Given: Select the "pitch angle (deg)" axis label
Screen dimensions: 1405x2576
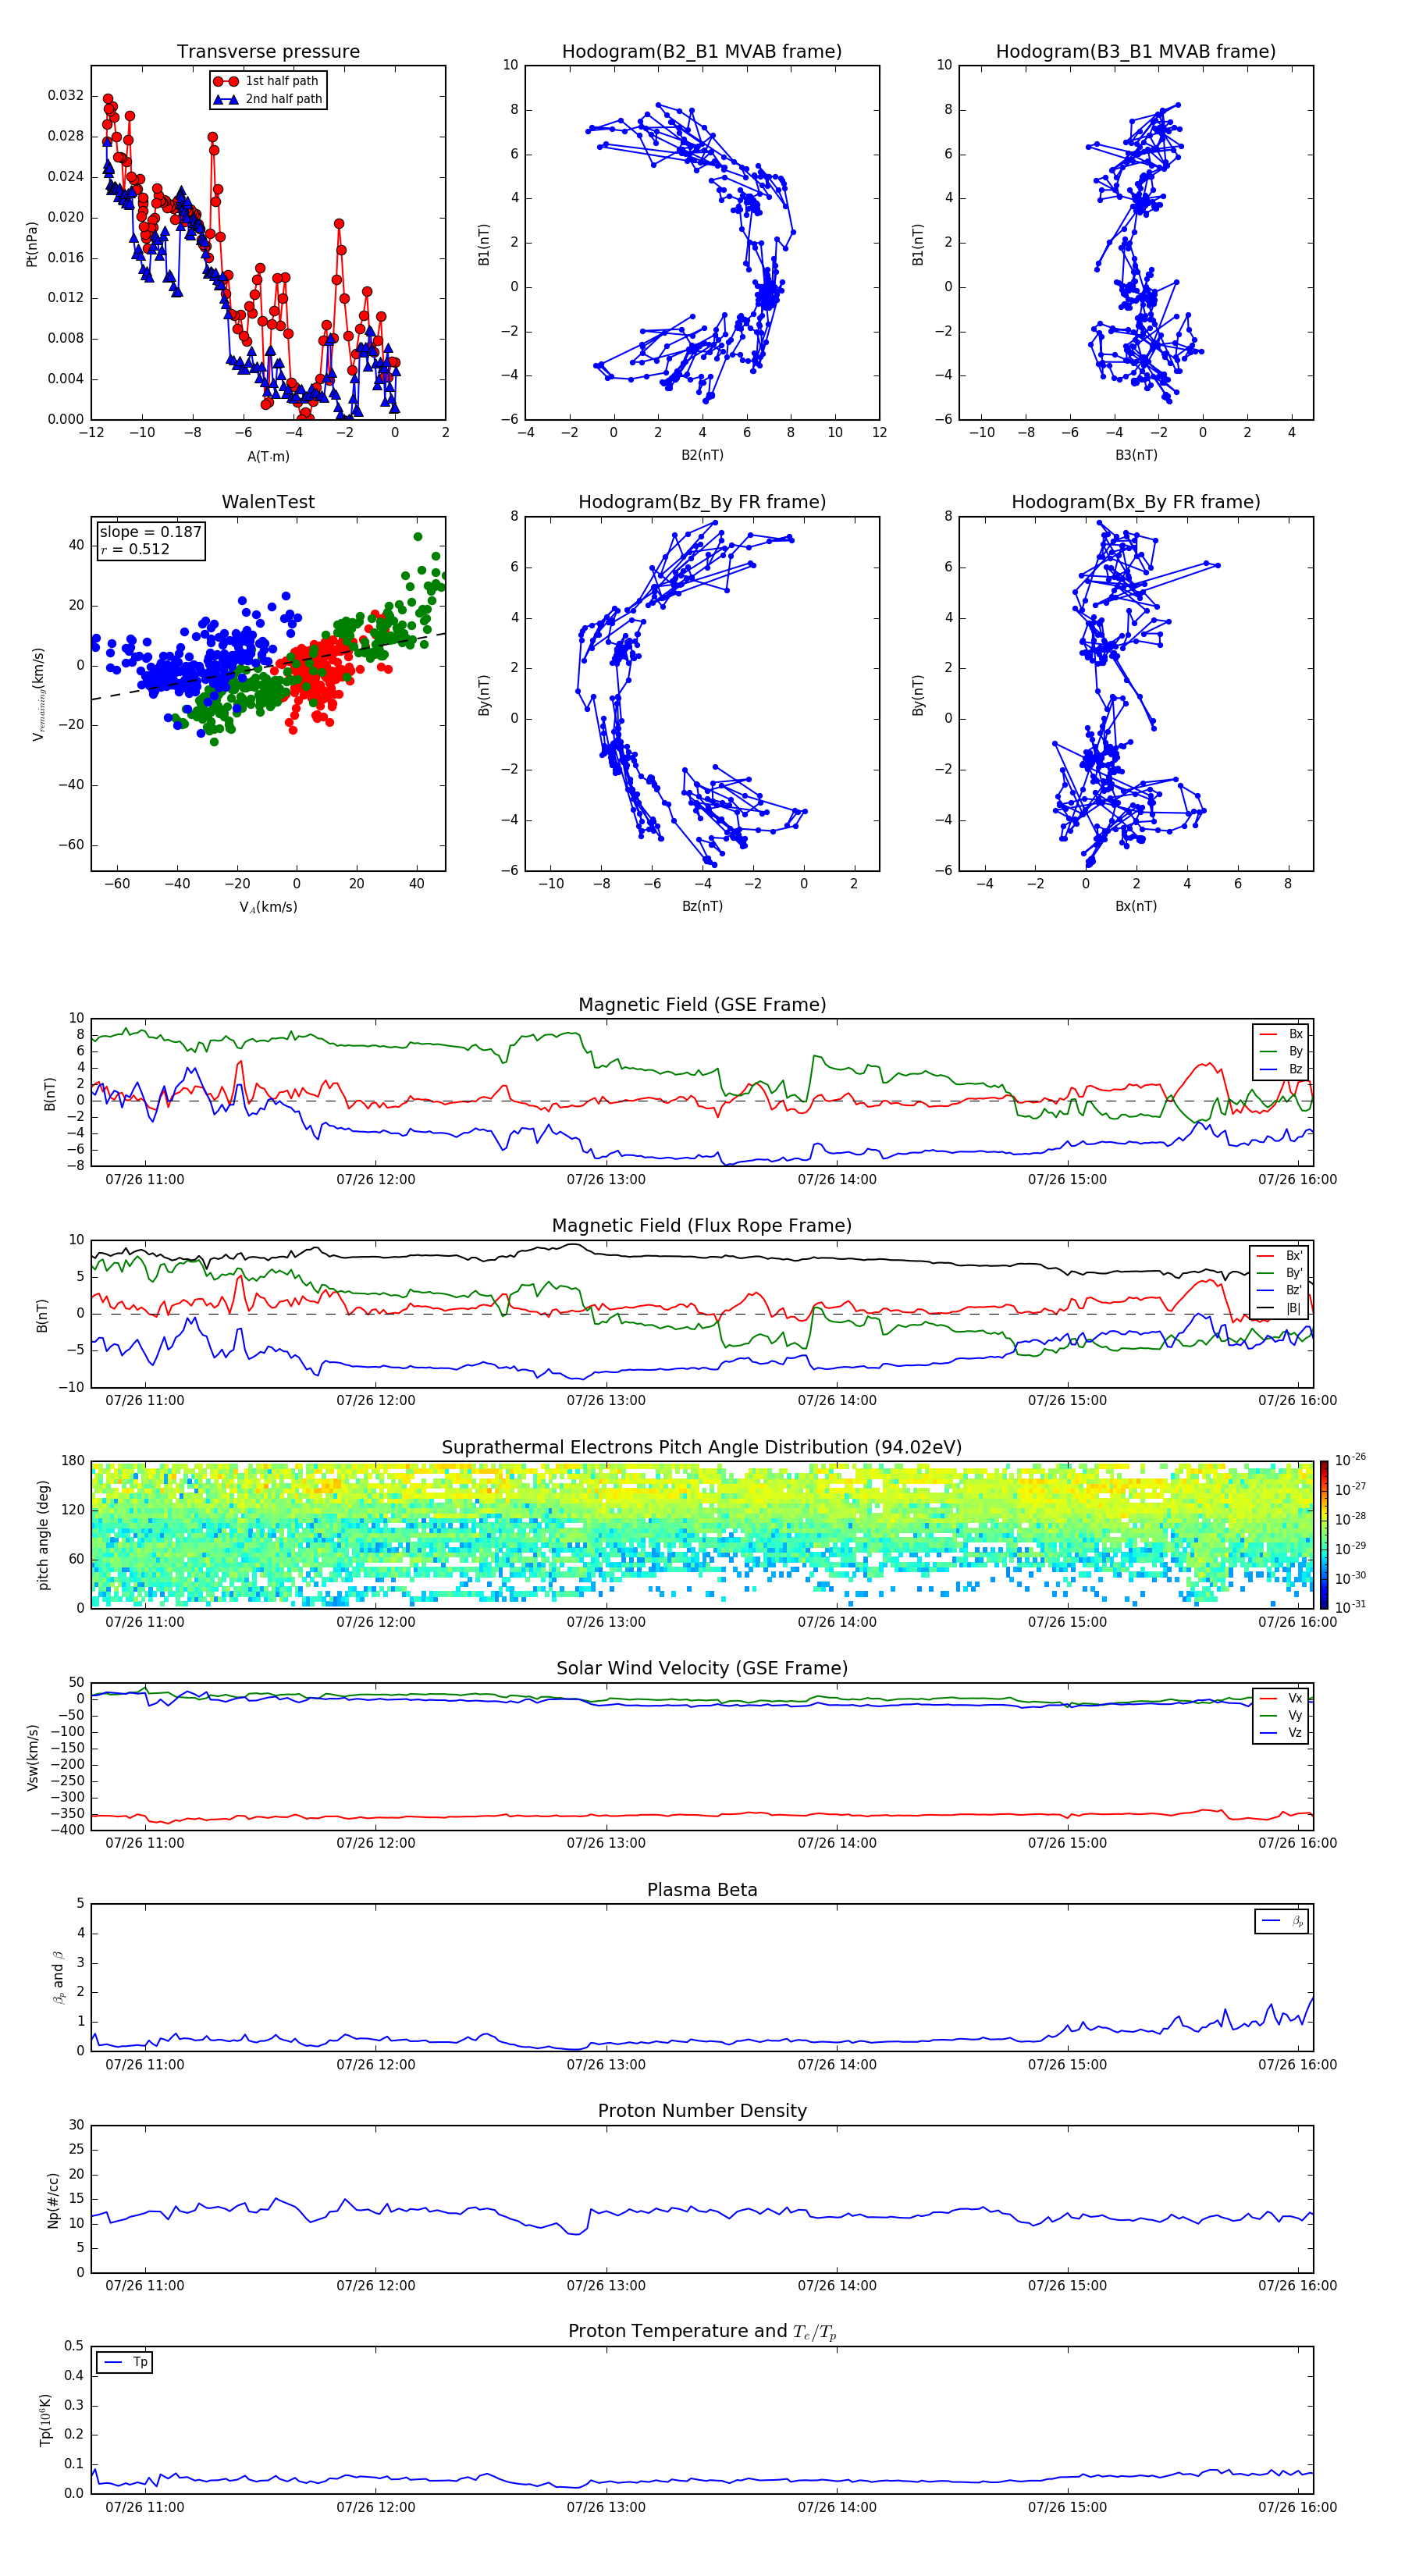Looking at the screenshot, I should 43,1535.
